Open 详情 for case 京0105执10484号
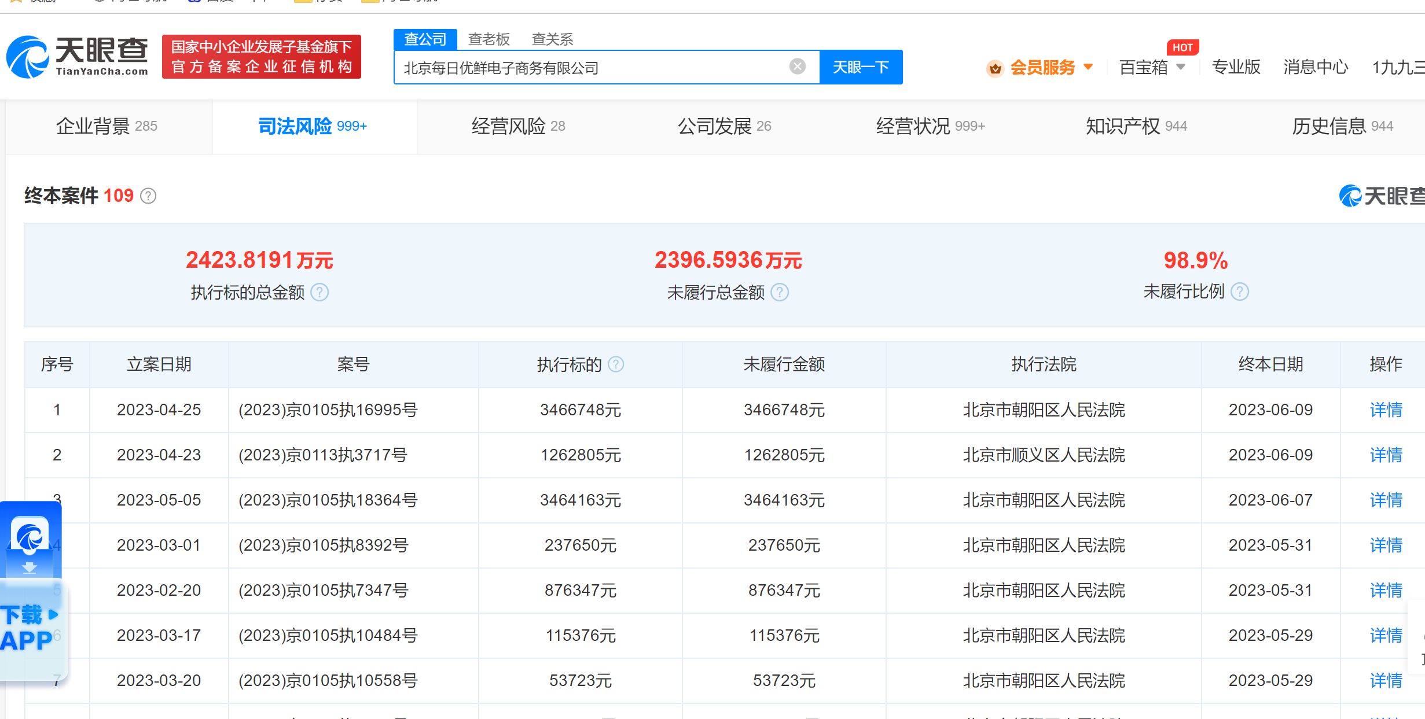This screenshot has height=719, width=1425. pyautogui.click(x=1386, y=636)
